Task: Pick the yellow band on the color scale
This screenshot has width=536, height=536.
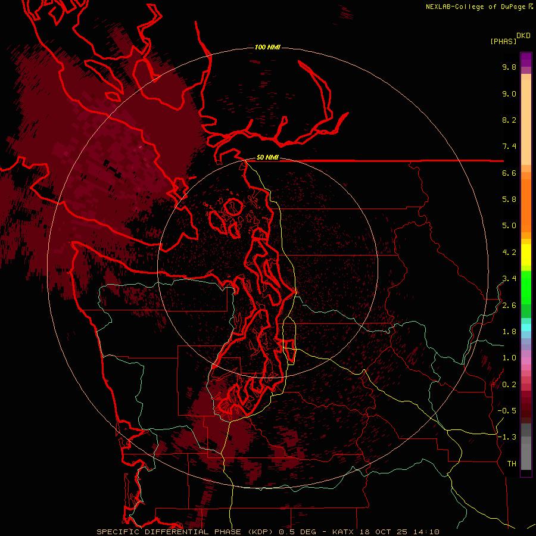Action: (526, 255)
